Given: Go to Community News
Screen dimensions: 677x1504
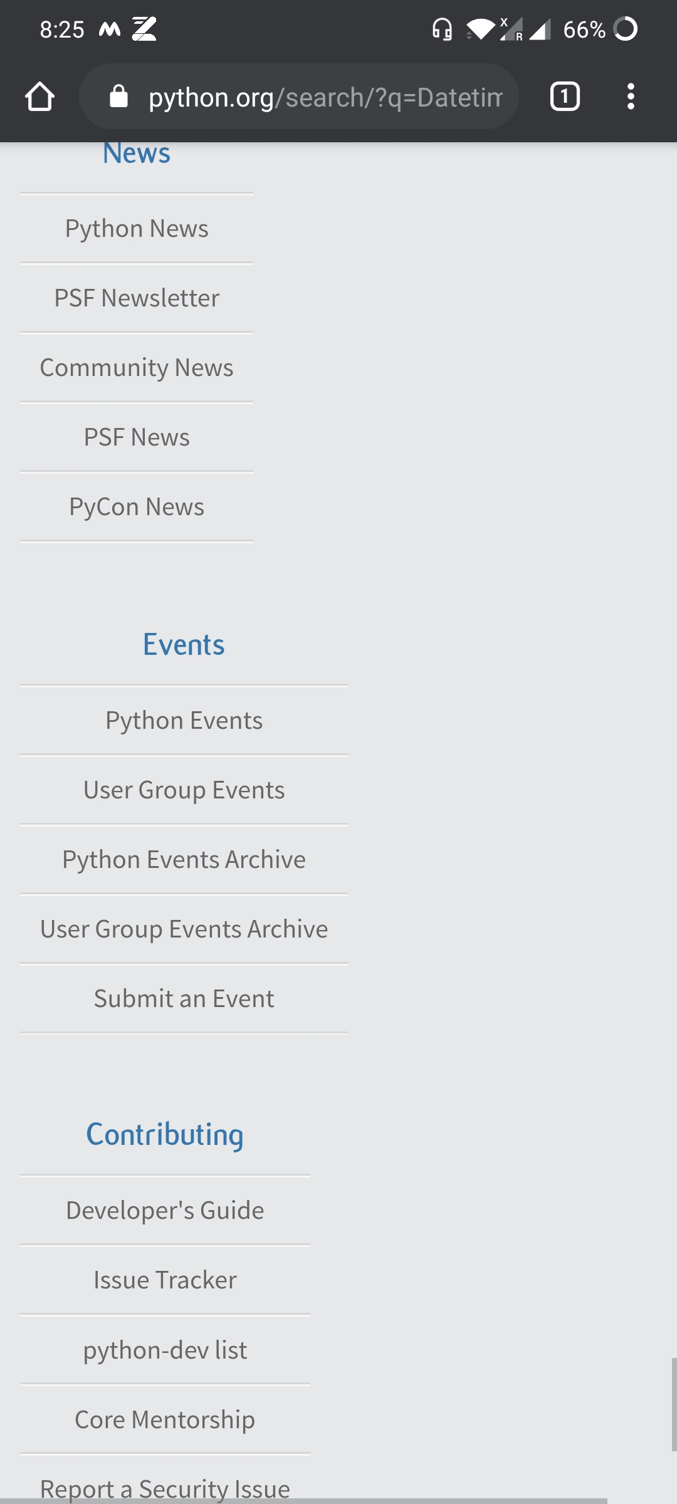Looking at the screenshot, I should point(137,368).
